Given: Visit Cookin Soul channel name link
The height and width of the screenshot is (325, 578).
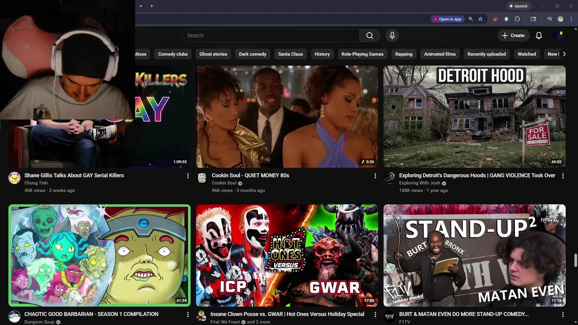Looking at the screenshot, I should click(224, 183).
